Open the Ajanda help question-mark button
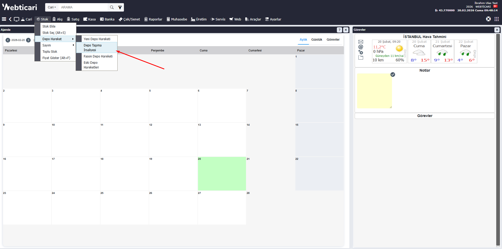 coord(339,30)
